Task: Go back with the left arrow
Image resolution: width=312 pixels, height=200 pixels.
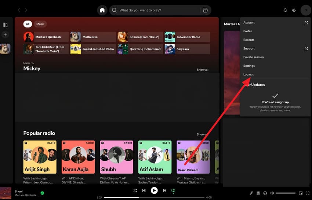Action: click(x=19, y=10)
